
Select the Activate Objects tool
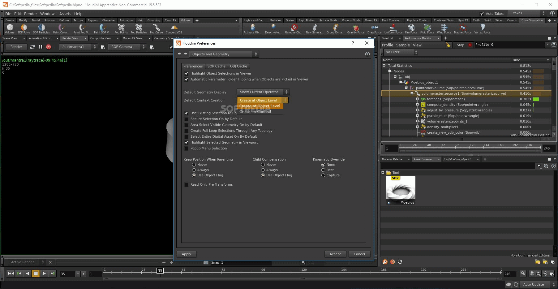point(252,29)
